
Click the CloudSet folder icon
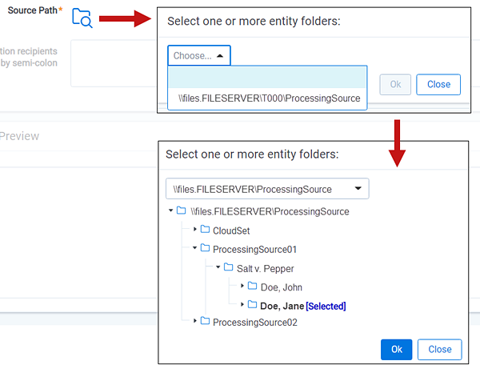click(x=205, y=229)
